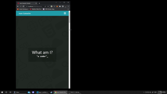
Task: Select the Juan Camacho Tutorial tab
Action: coord(27,3)
